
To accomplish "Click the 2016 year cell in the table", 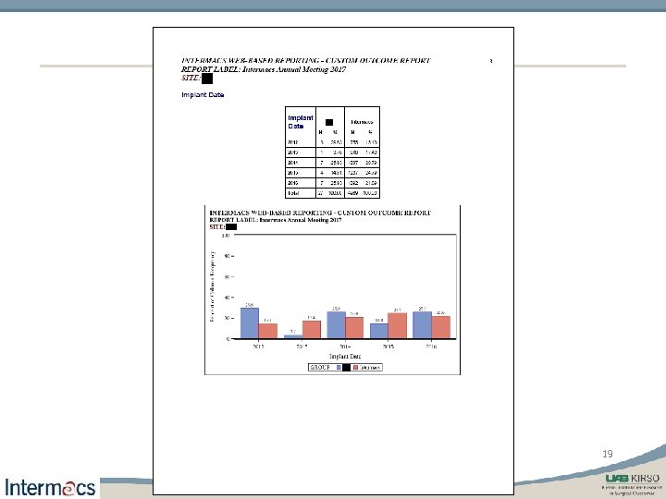I will point(292,183).
